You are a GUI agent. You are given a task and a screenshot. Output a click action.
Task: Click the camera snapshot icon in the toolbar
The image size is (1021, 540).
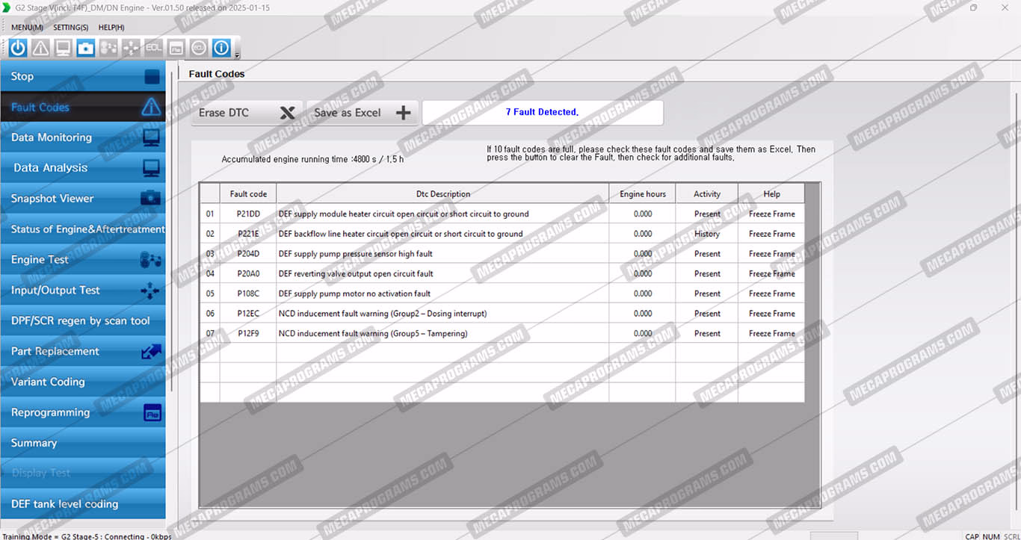coord(86,48)
